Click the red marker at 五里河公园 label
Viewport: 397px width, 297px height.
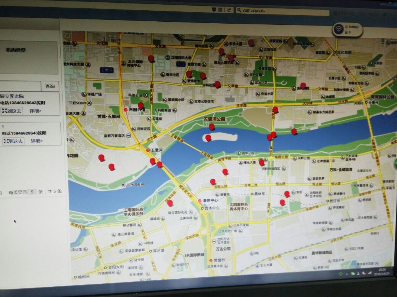211,127
